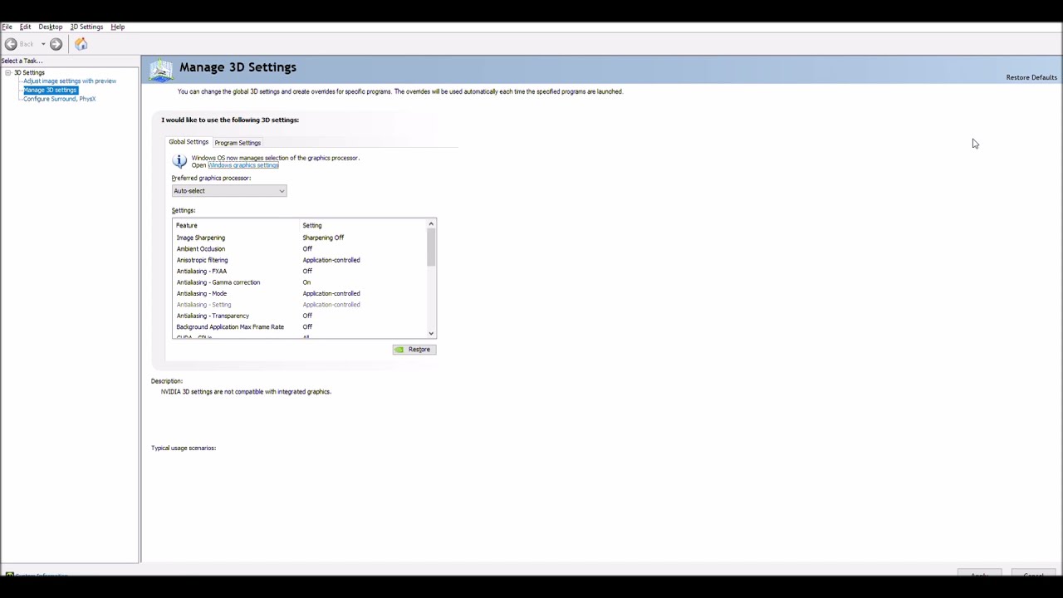Click Gamma correction's On value
This screenshot has height=598, width=1063.
click(x=306, y=282)
